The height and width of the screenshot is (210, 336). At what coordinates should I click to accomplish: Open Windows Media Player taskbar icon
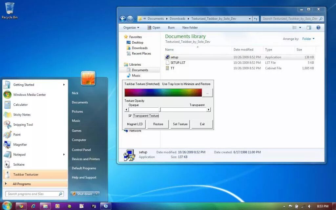57,206
